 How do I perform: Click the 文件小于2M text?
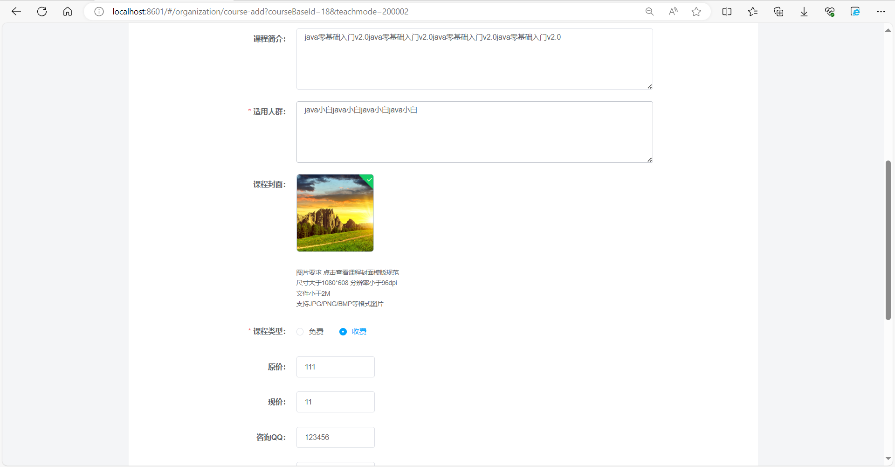click(x=313, y=293)
